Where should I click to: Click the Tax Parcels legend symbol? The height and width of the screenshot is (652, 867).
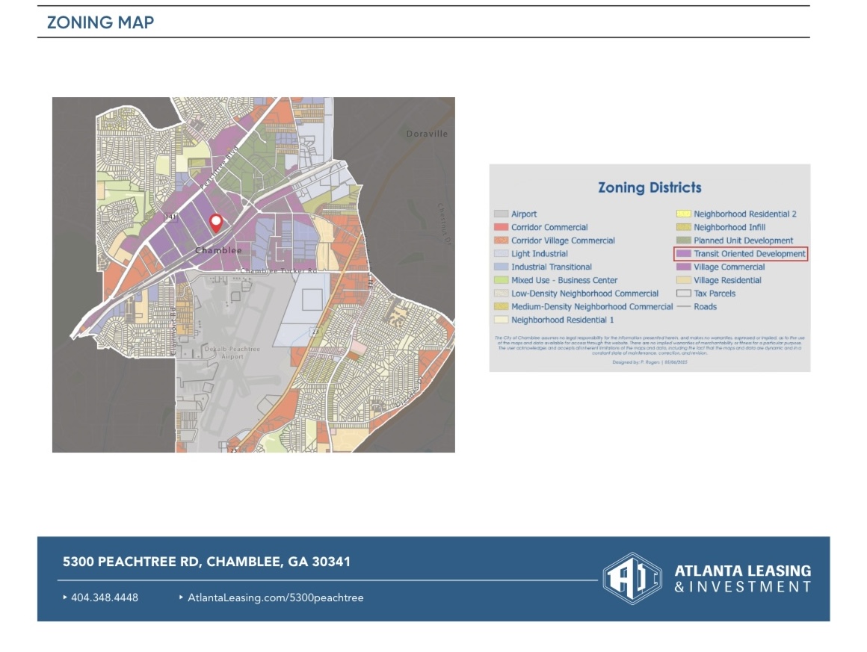tap(682, 294)
